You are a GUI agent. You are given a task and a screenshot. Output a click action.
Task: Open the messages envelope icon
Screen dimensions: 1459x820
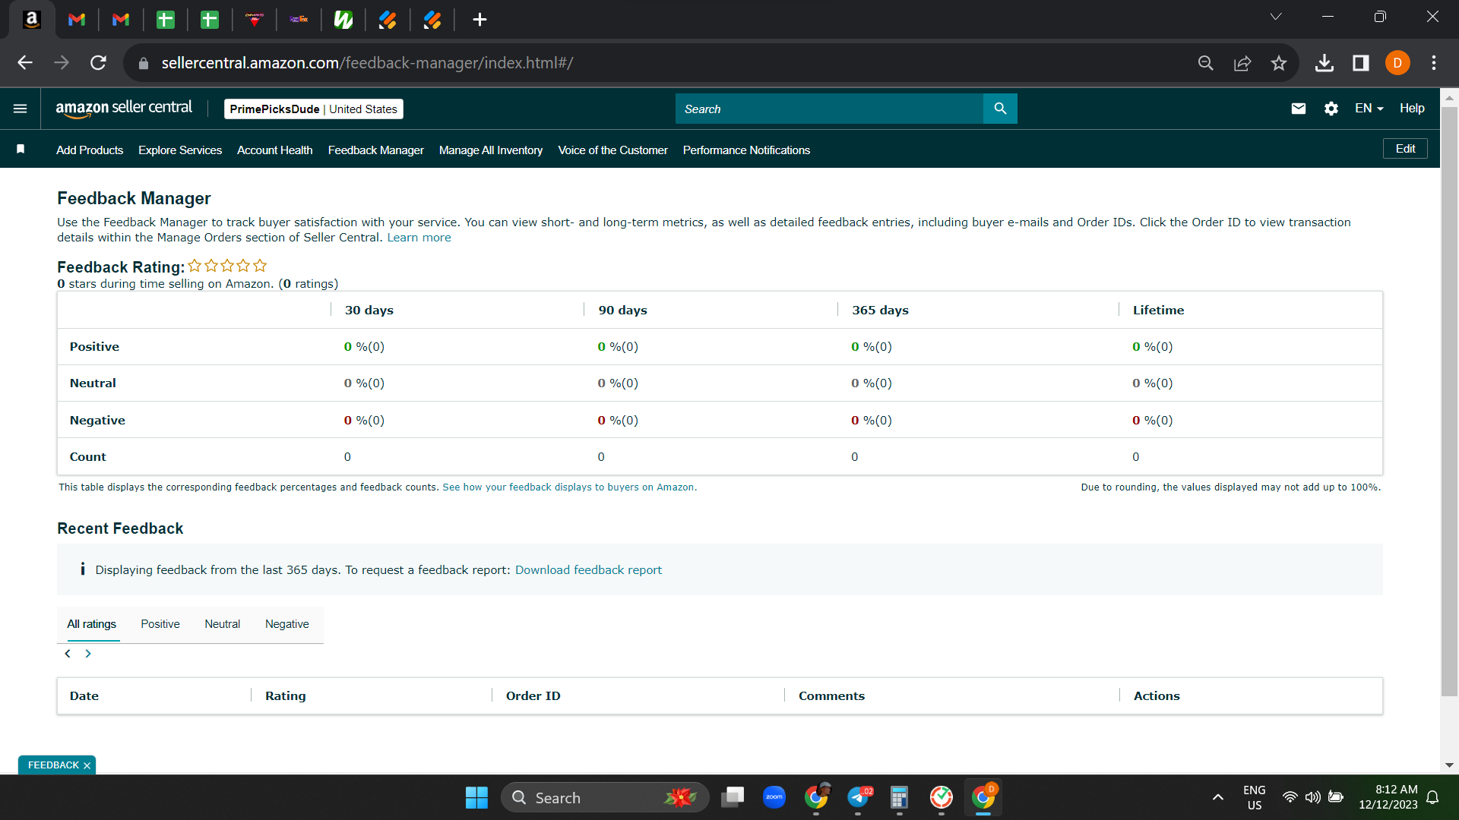tap(1299, 109)
